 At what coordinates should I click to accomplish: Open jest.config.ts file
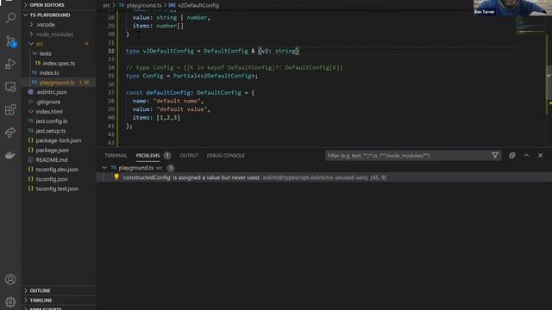(x=52, y=121)
